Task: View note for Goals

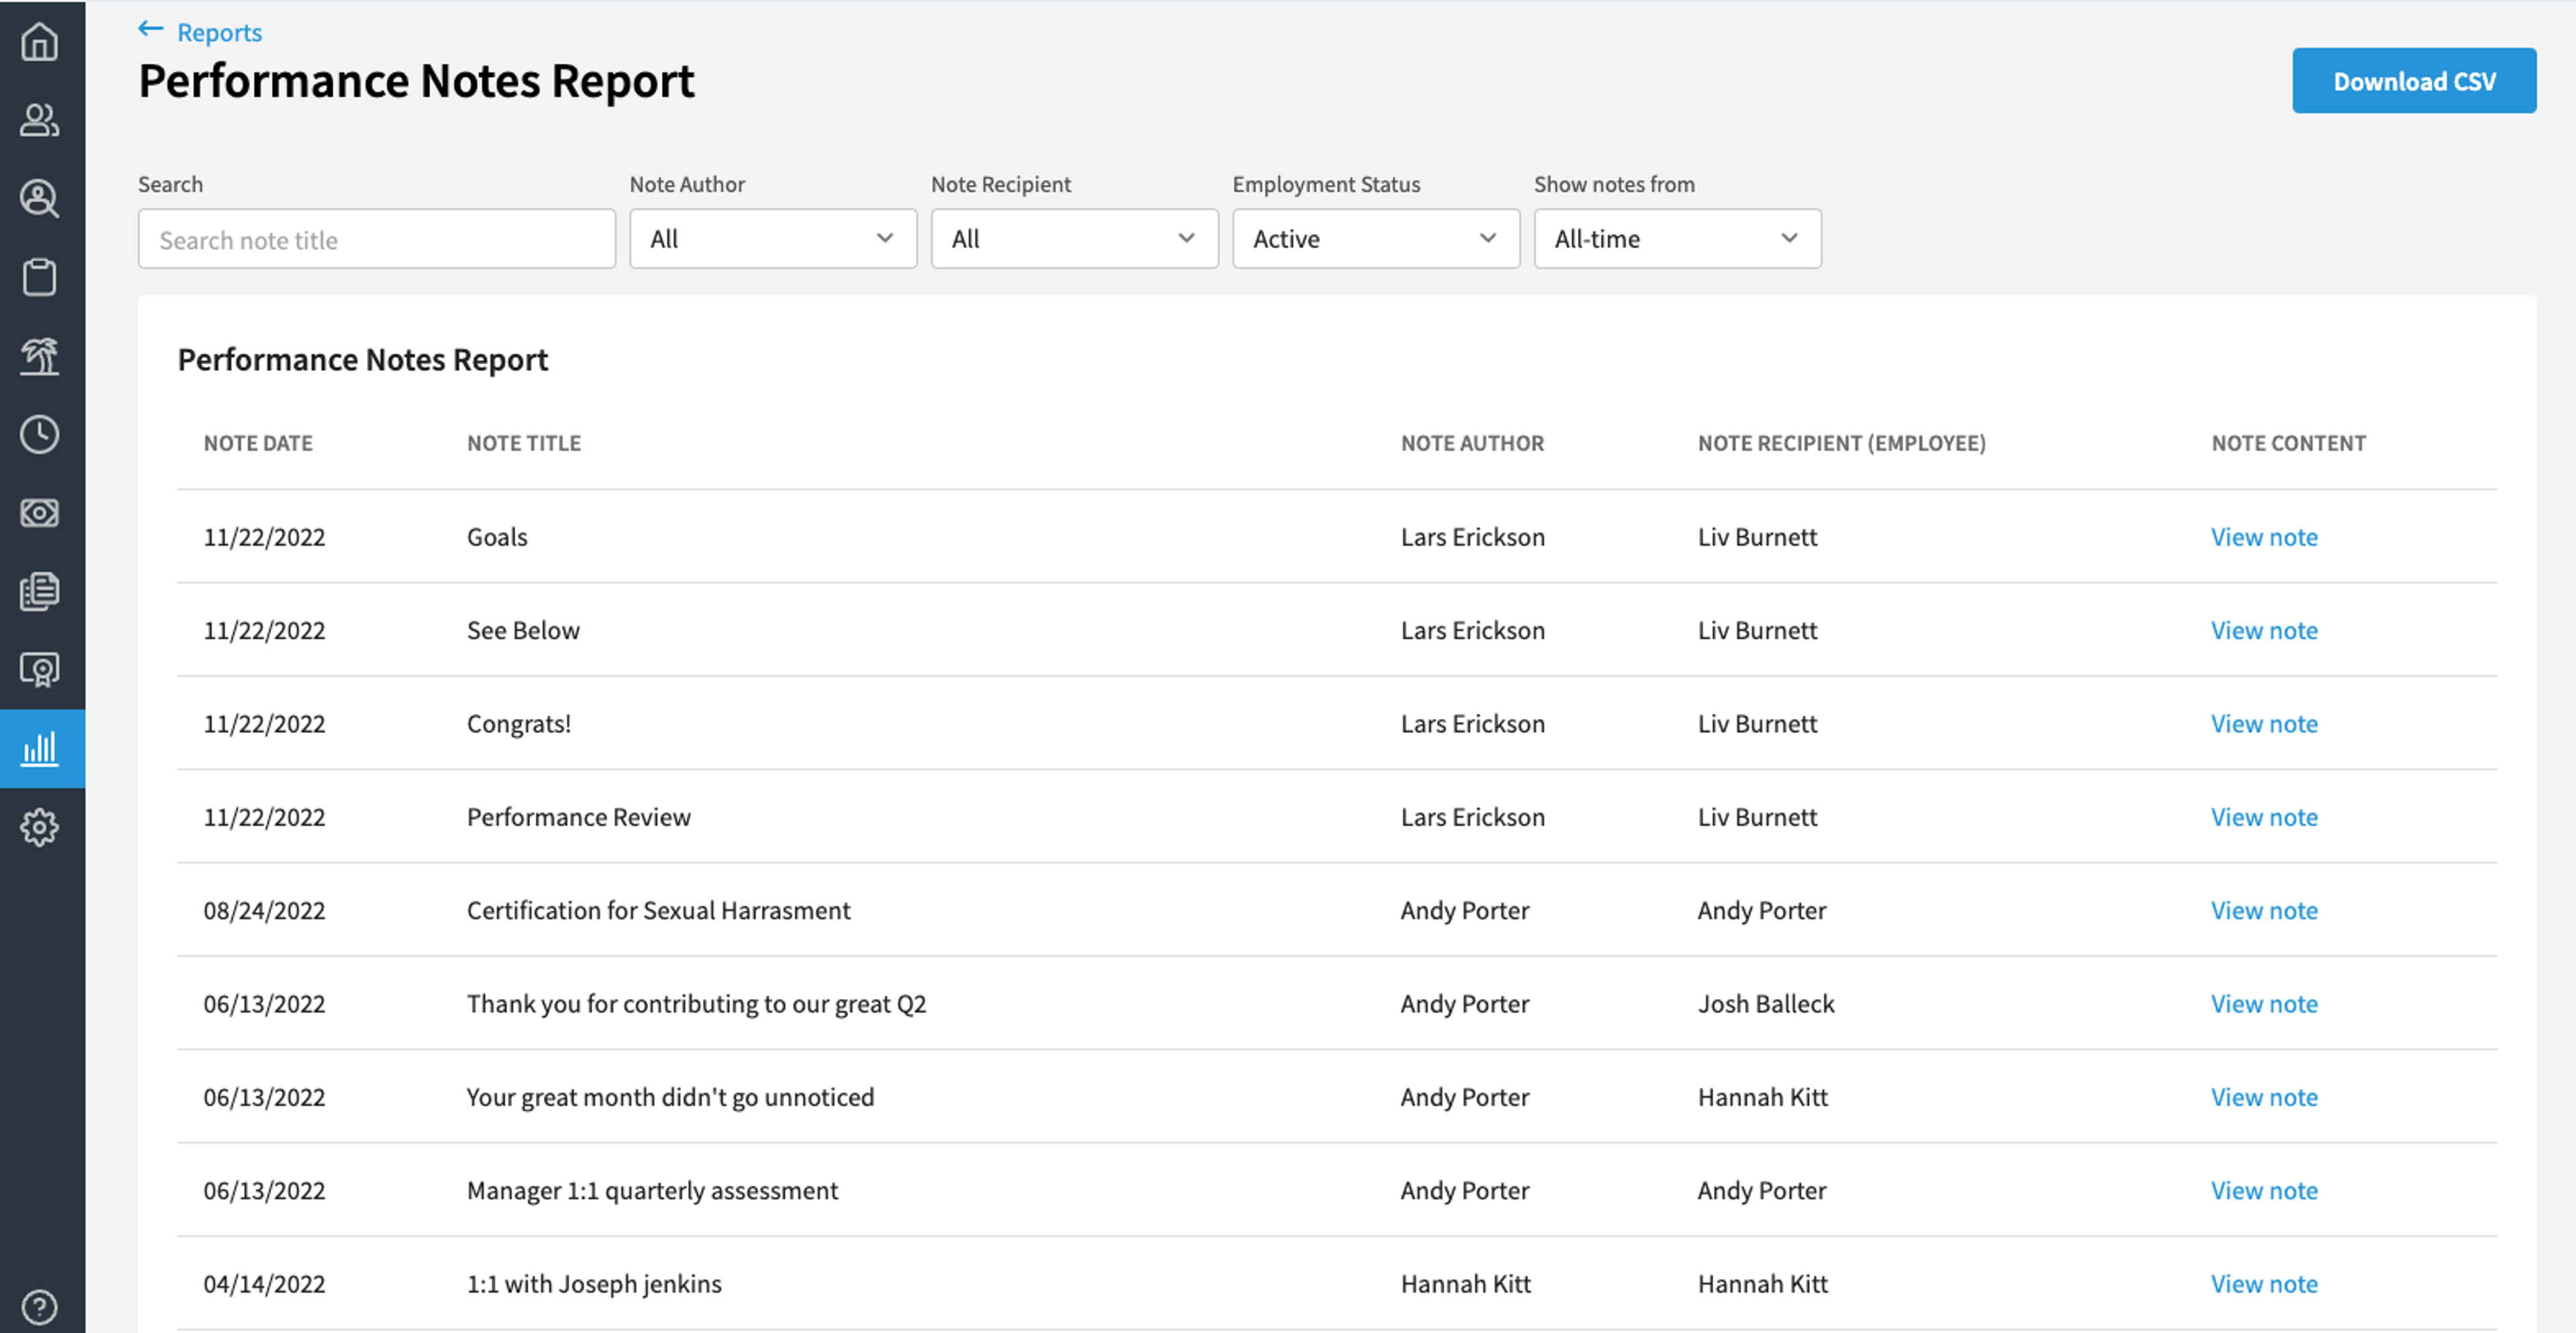Action: coord(2264,536)
